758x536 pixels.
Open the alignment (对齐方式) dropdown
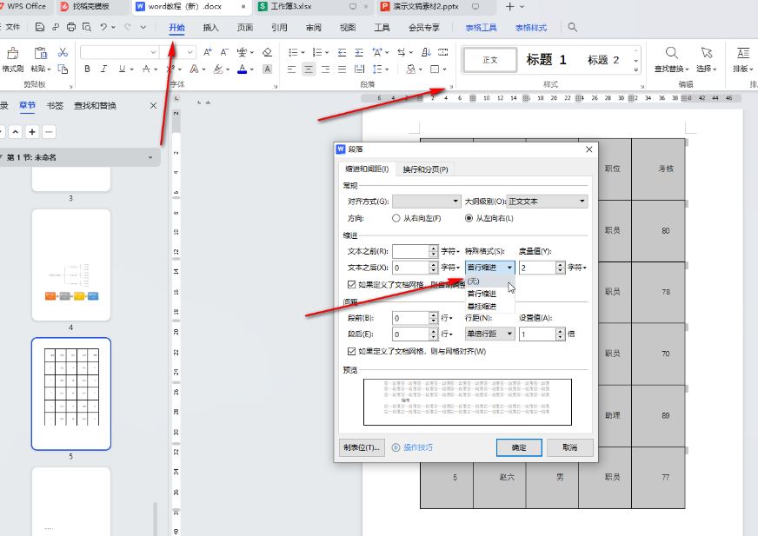point(426,201)
